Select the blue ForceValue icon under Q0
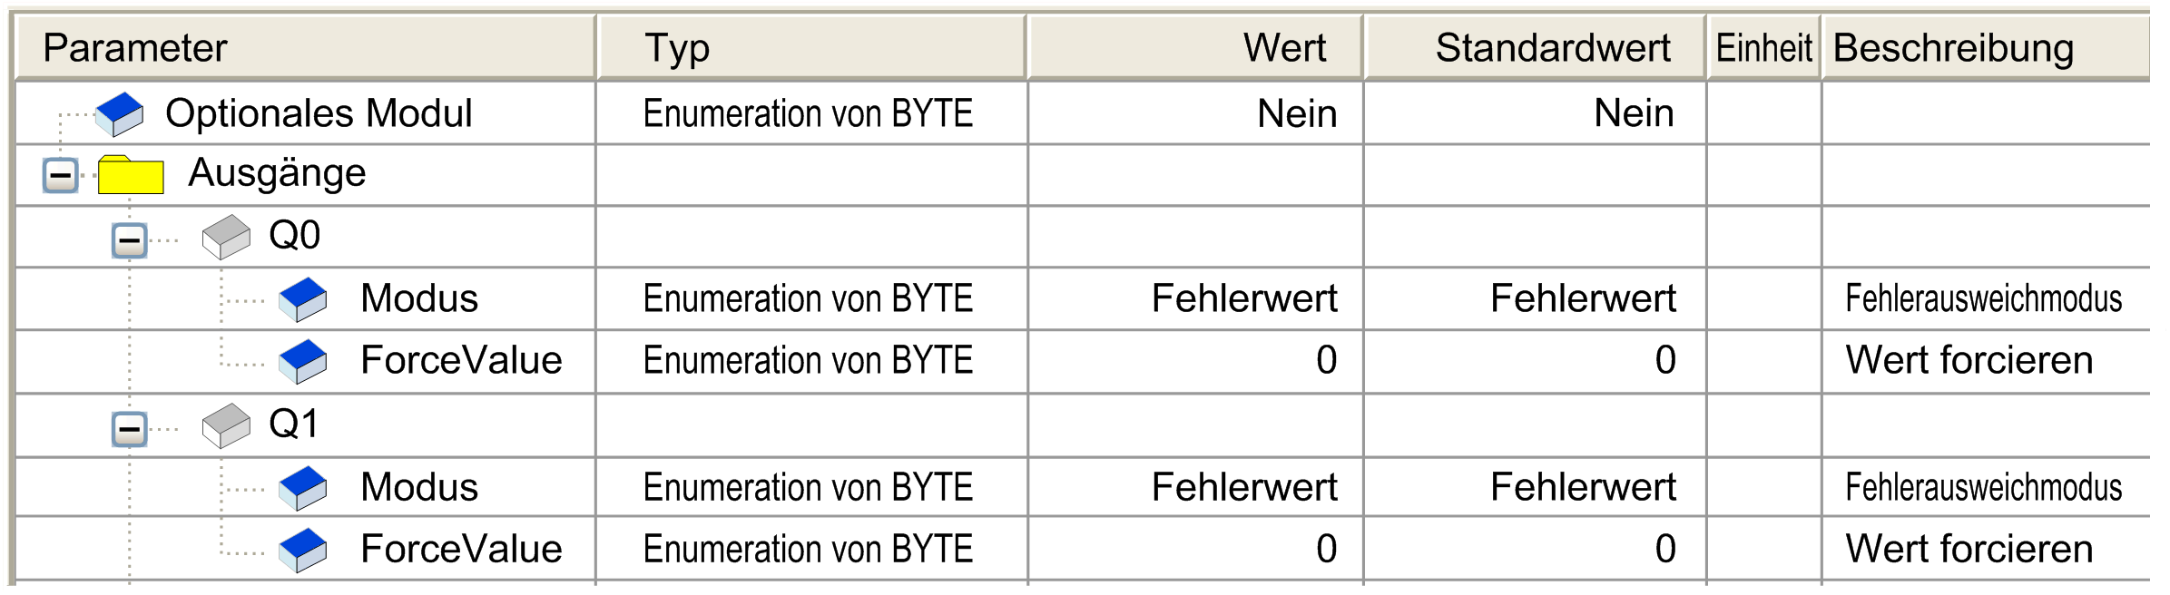 click(303, 361)
